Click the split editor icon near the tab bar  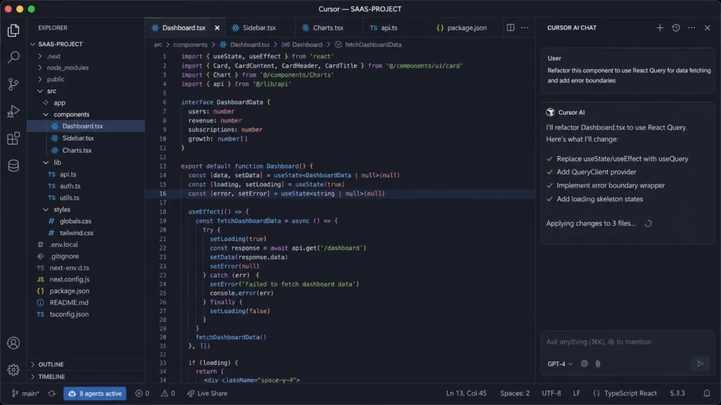pos(510,27)
